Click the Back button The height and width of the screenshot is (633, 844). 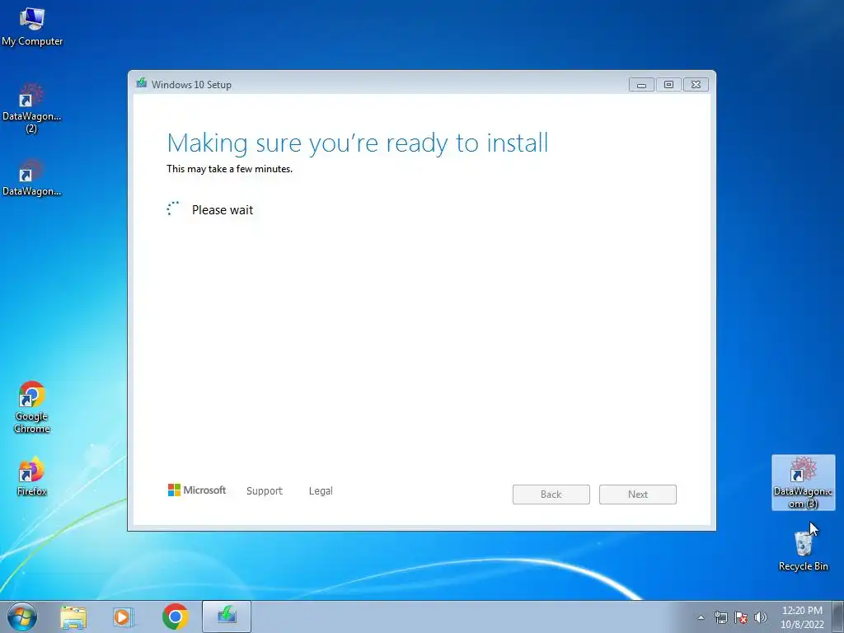(551, 495)
